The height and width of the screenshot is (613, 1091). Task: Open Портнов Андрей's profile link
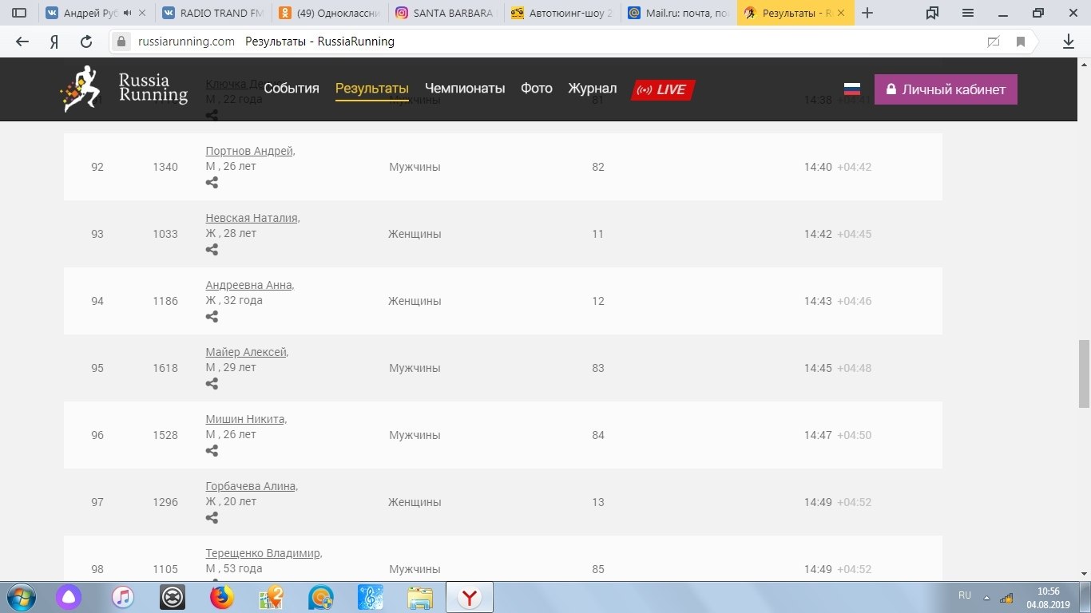pyautogui.click(x=250, y=151)
